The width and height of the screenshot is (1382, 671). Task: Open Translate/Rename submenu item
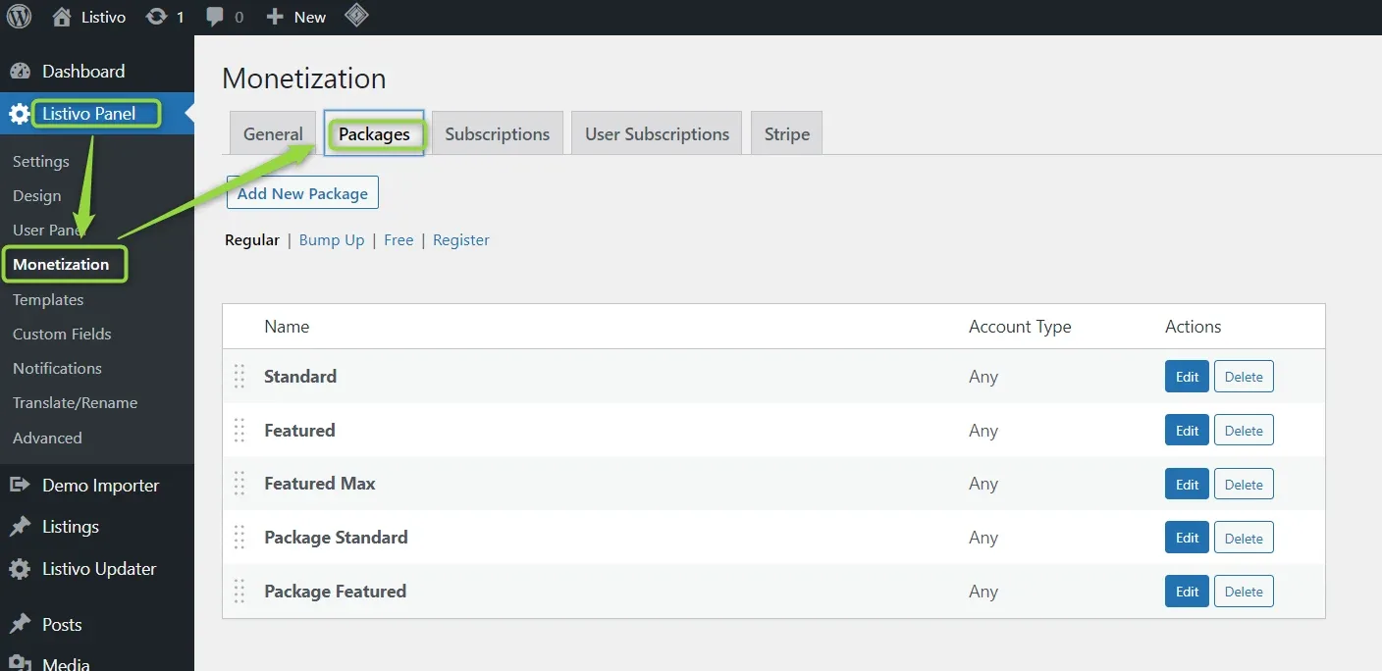(x=75, y=403)
